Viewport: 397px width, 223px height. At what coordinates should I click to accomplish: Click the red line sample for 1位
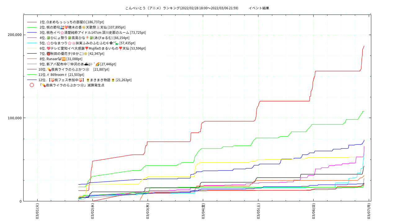point(32,22)
